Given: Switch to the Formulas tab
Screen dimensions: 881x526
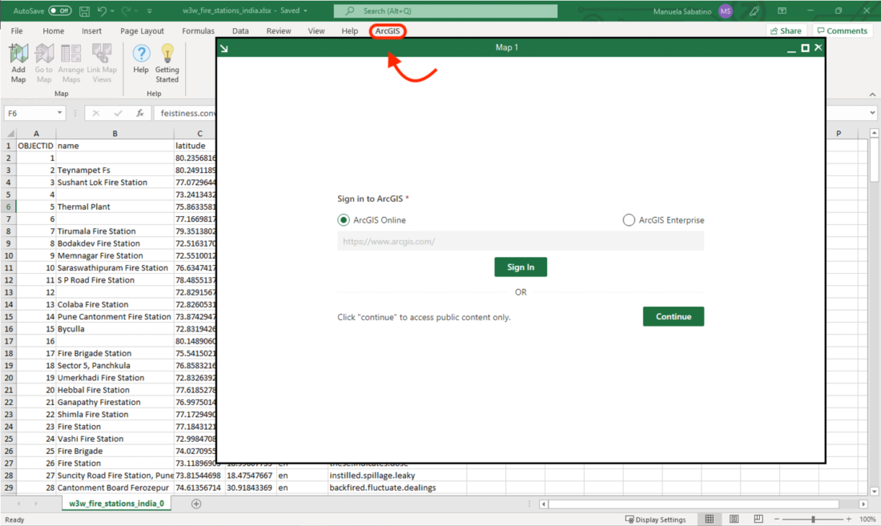Looking at the screenshot, I should click(x=199, y=31).
